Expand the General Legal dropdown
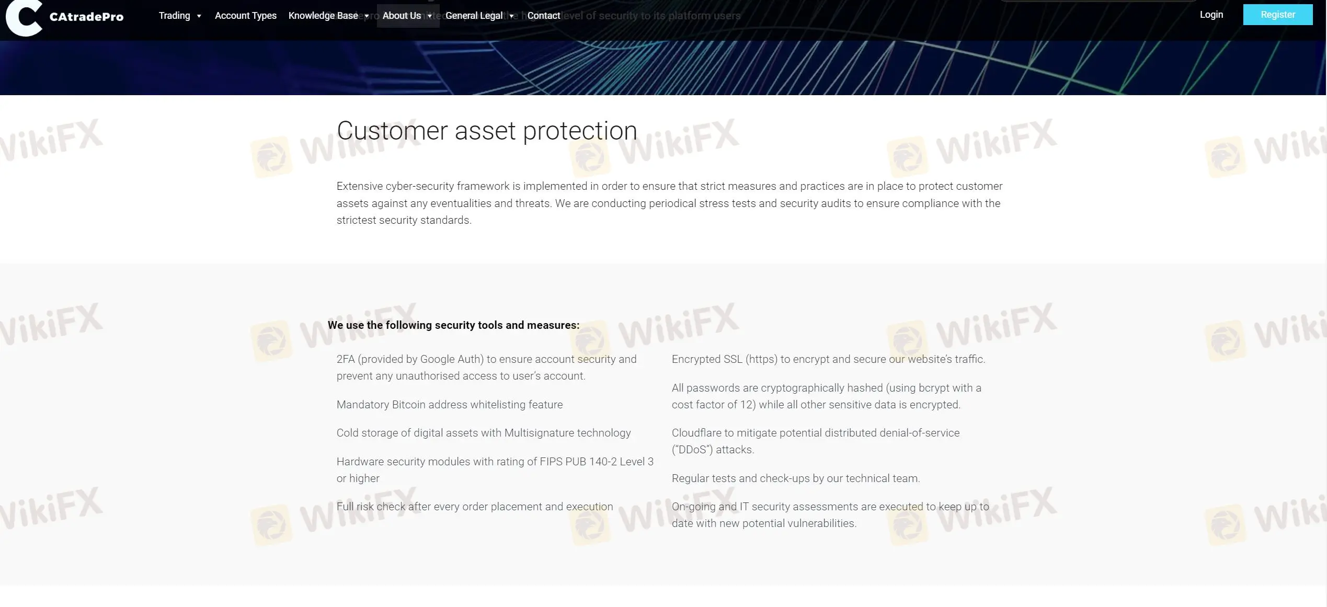Image resolution: width=1327 pixels, height=607 pixels. pyautogui.click(x=480, y=15)
